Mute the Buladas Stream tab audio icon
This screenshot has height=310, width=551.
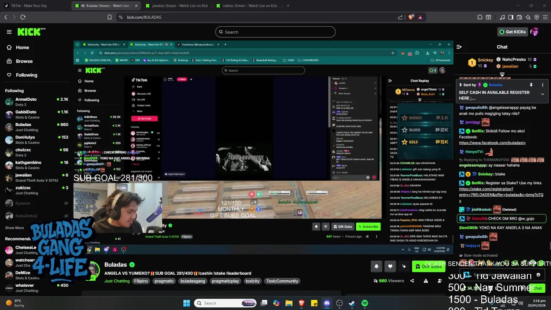coord(83,6)
